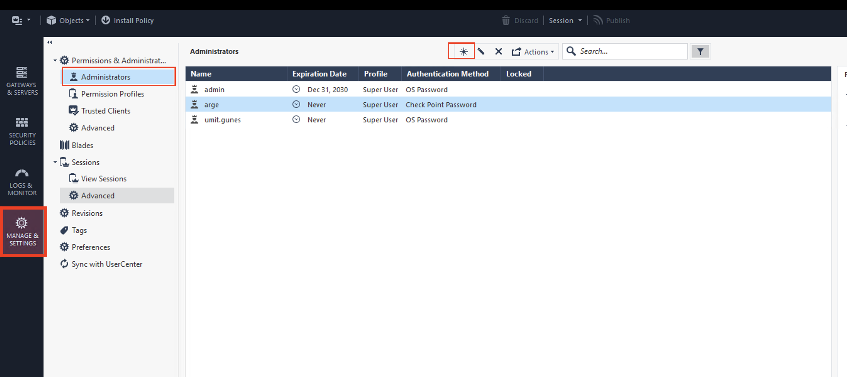Collapse the Permissions & Administrators tree node

pyautogui.click(x=55, y=61)
